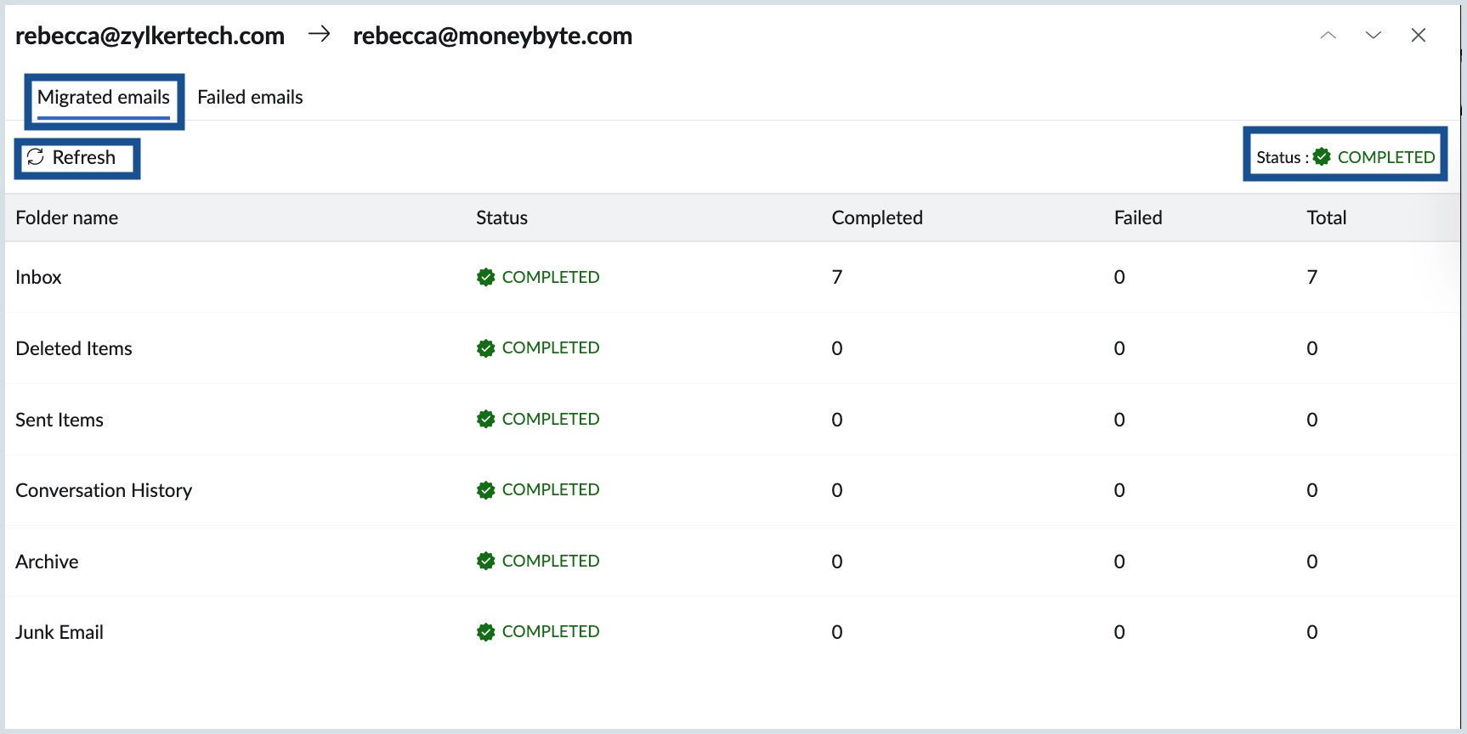Viewport: 1467px width, 734px height.
Task: Click the Completed column header
Action: point(877,218)
